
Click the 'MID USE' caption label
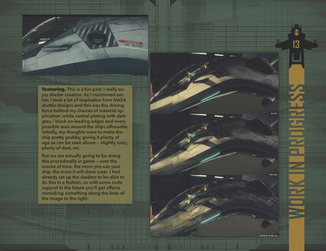[273, 174]
